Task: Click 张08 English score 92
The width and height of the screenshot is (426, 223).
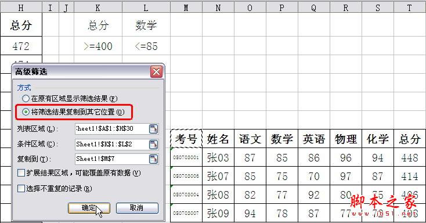Action: [x=314, y=195]
